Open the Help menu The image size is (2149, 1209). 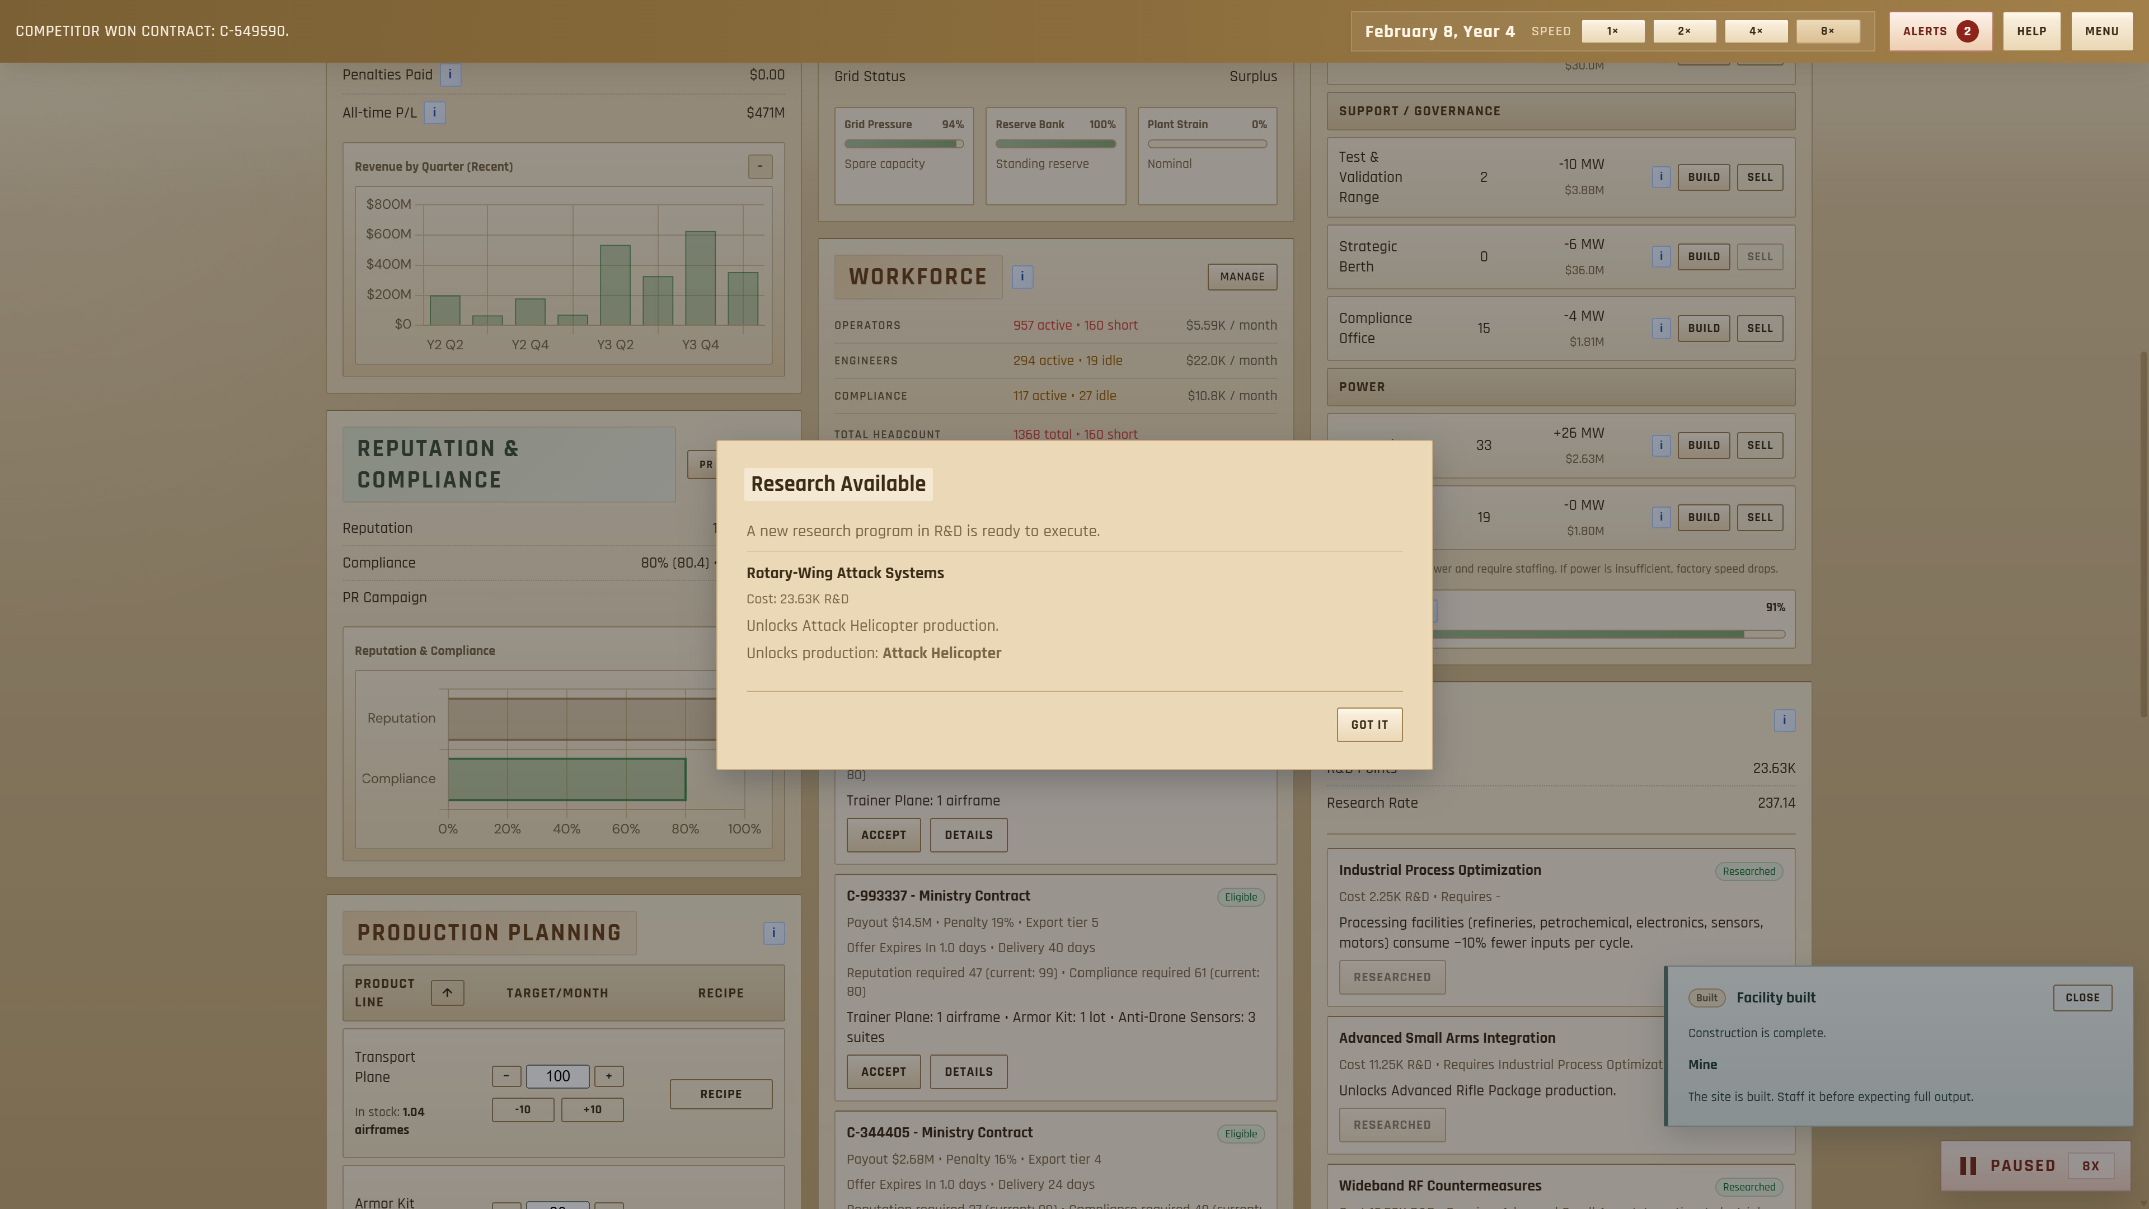(2030, 31)
